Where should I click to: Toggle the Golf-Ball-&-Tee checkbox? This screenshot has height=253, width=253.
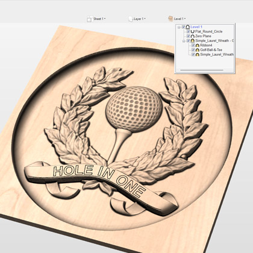pyautogui.click(x=193, y=50)
